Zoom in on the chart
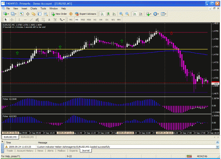The height and width of the screenshot is (159, 221). coord(121,14)
